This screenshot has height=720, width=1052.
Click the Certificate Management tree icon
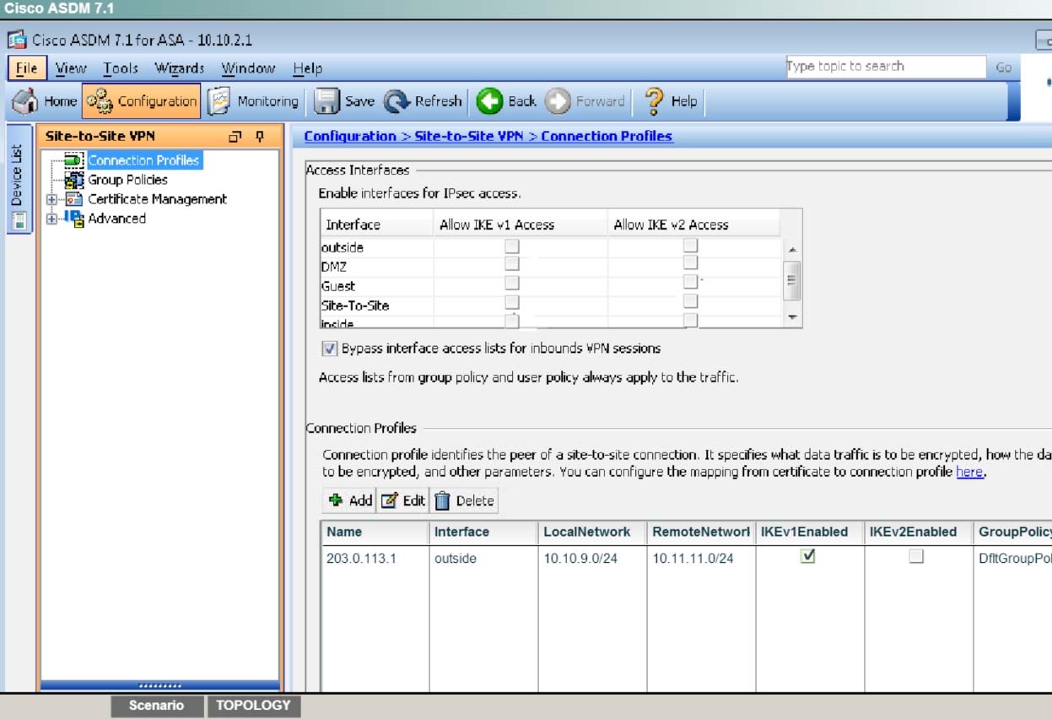(x=74, y=199)
